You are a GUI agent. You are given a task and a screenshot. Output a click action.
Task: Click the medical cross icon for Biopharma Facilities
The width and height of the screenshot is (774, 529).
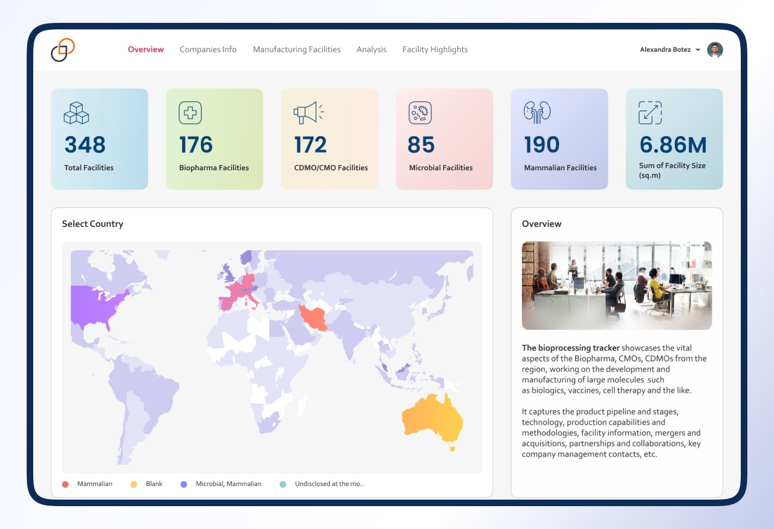click(x=191, y=113)
